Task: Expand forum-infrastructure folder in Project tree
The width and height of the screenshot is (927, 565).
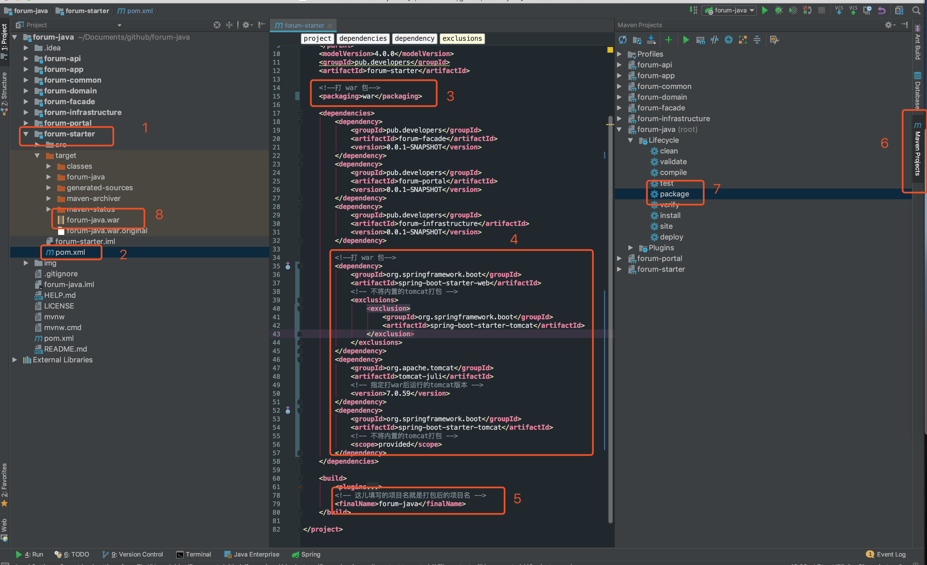Action: pyautogui.click(x=26, y=112)
